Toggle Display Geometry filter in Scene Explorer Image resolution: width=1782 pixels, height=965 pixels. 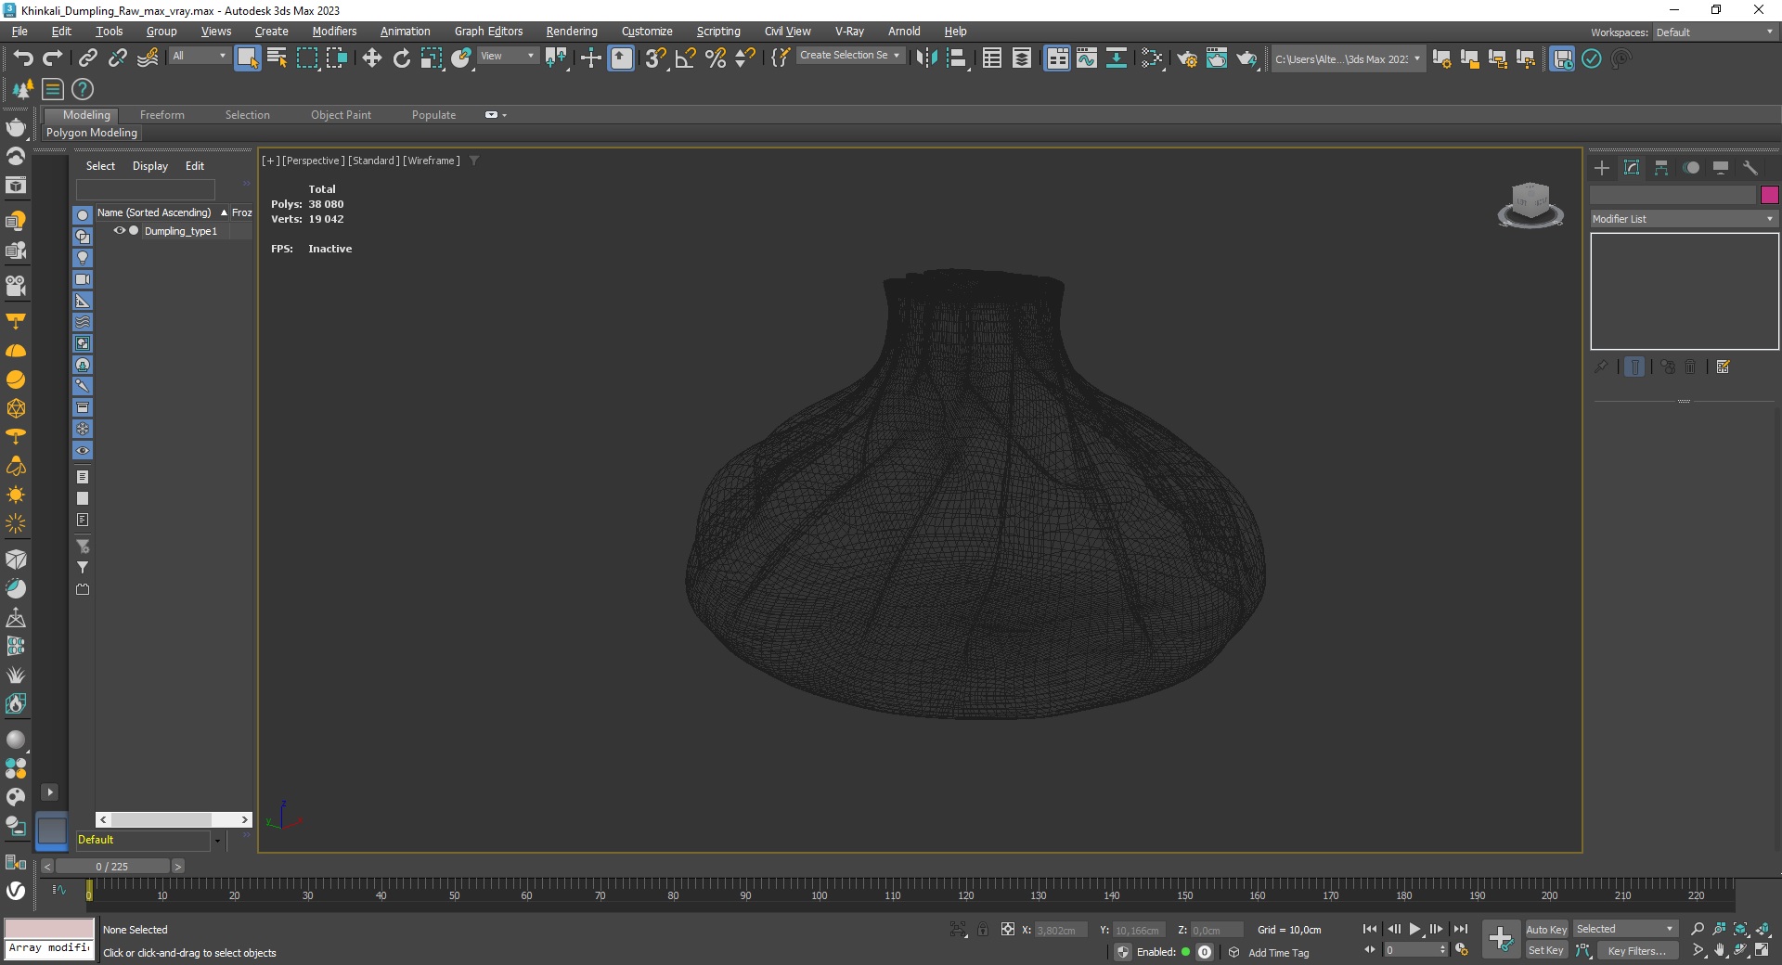(x=83, y=215)
